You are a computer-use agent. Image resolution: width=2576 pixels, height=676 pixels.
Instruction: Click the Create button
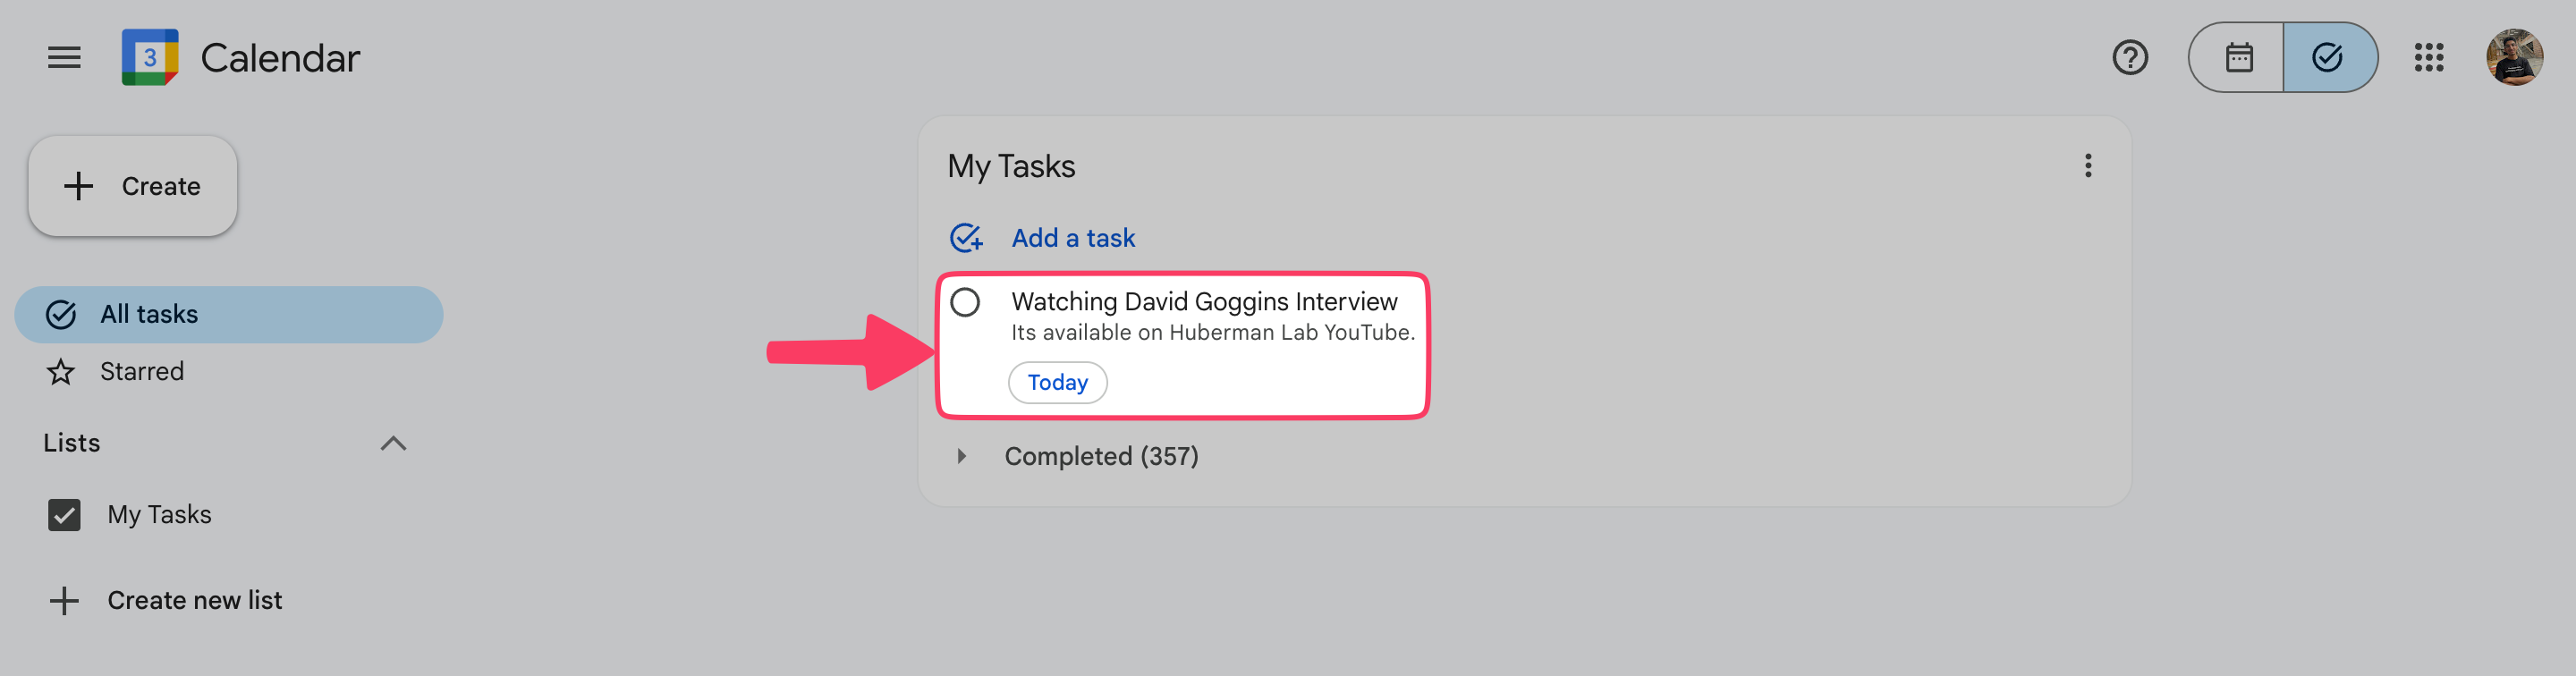[x=132, y=186]
